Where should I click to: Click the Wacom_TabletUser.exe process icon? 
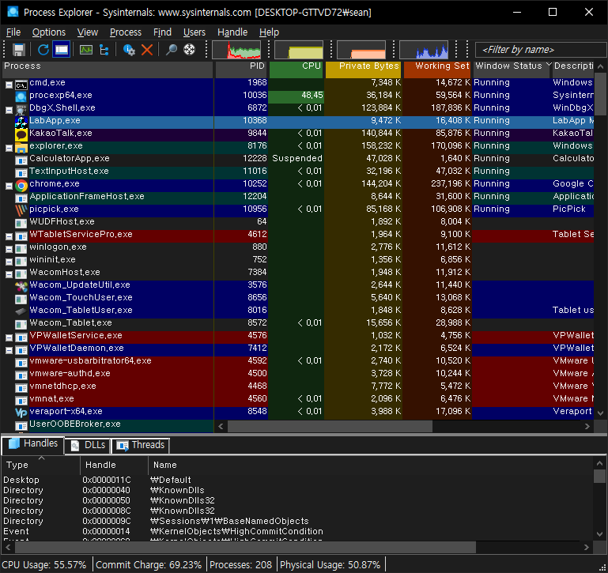tap(21, 311)
